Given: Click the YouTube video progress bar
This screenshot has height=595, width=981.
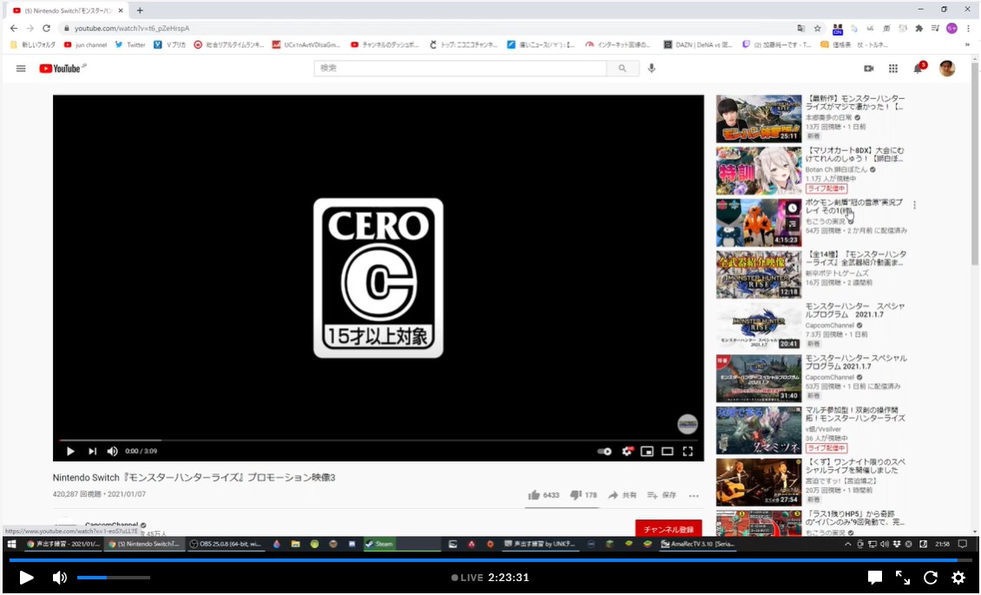Looking at the screenshot, I should [379, 440].
